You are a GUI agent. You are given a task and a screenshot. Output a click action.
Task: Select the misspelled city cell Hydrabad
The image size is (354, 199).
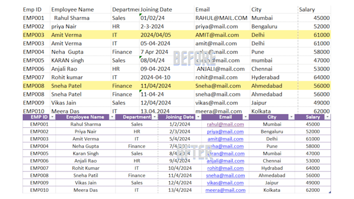[272, 168]
